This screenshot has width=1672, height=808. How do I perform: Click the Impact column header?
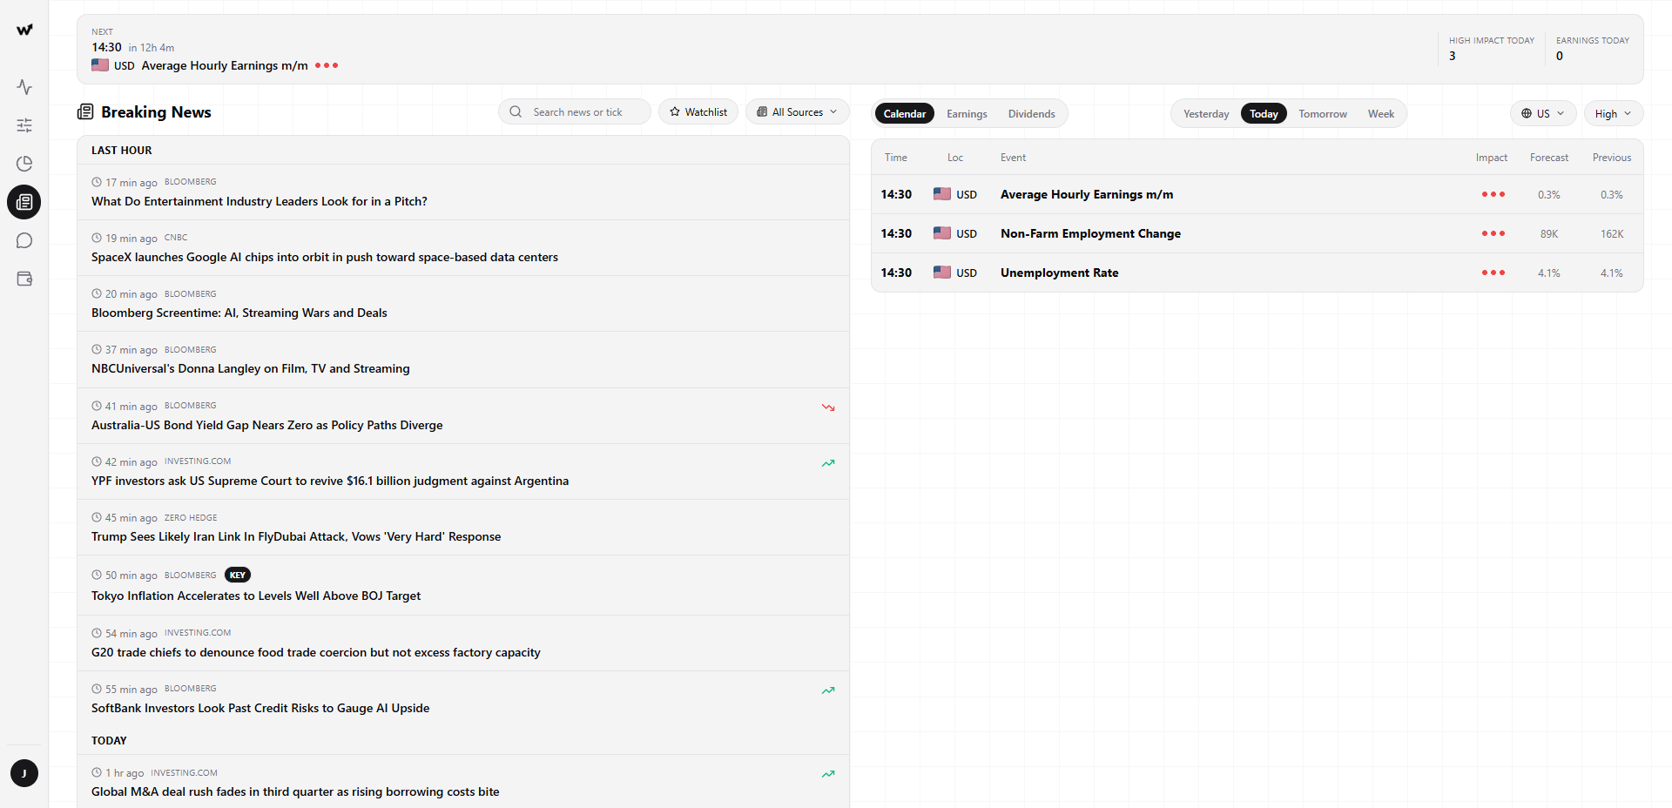1492,158
